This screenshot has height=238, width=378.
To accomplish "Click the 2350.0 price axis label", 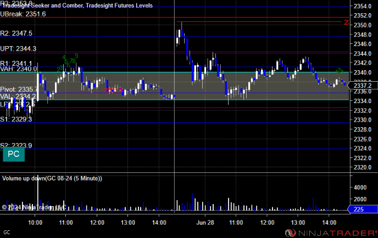I will (x=363, y=25).
